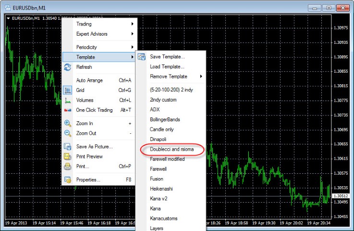Open the Periodicity submenu

(x=99, y=47)
